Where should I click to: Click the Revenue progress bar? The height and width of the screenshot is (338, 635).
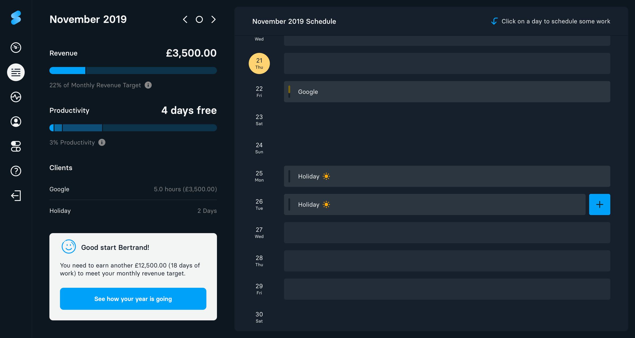click(133, 70)
